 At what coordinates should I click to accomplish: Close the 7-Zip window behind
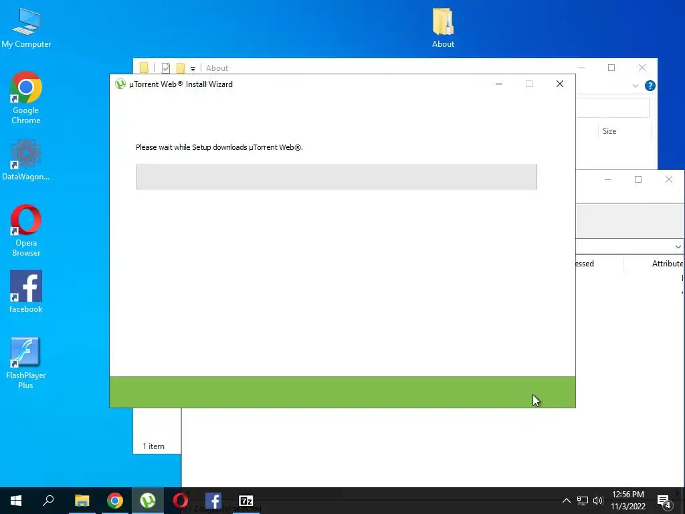click(x=668, y=179)
